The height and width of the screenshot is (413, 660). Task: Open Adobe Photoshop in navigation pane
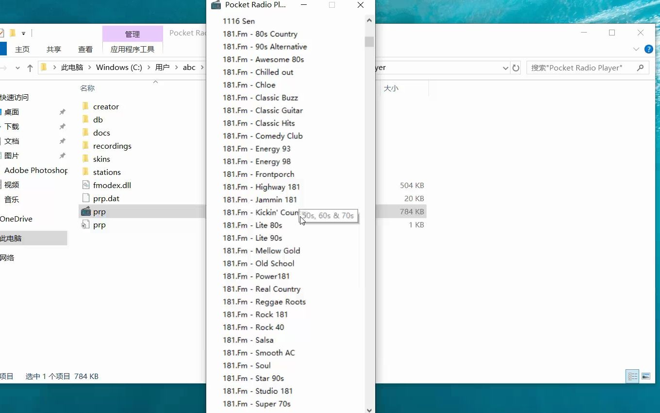36,171
